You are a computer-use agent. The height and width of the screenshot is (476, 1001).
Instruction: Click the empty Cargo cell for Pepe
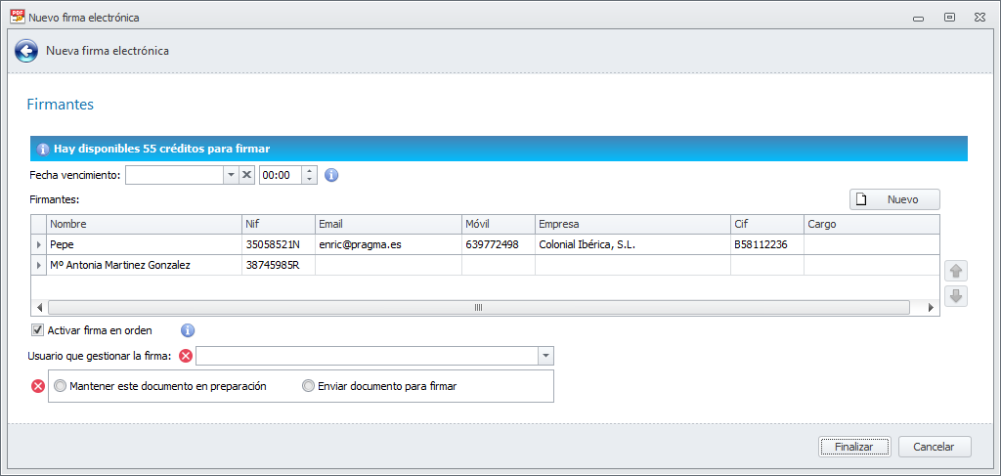(871, 244)
